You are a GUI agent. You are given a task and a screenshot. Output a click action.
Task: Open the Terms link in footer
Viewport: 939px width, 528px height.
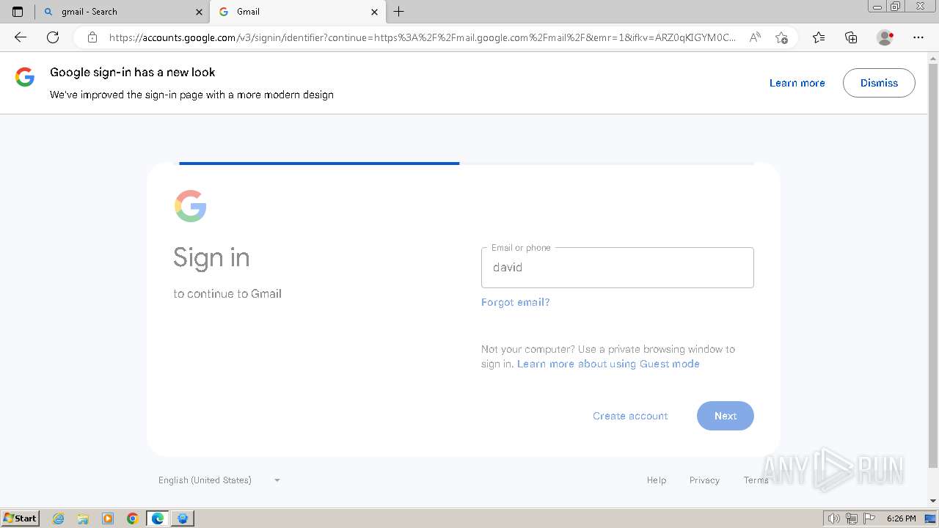[x=756, y=480]
